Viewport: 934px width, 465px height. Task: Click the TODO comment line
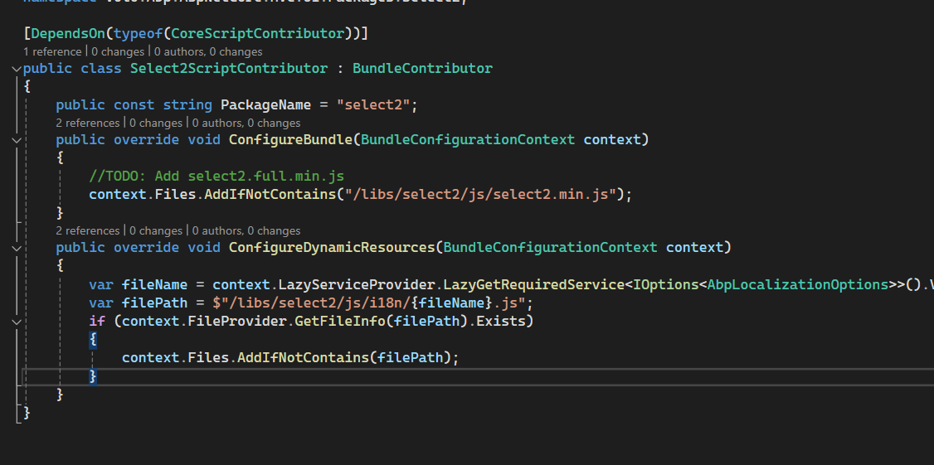(x=216, y=176)
